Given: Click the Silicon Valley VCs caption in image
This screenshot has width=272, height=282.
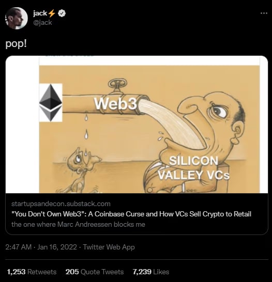Looking at the screenshot, I should pos(194,168).
